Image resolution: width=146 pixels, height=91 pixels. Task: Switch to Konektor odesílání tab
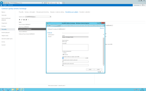point(85,12)
